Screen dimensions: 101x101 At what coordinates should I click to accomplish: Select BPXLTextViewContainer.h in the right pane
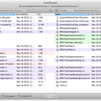coord(72,57)
